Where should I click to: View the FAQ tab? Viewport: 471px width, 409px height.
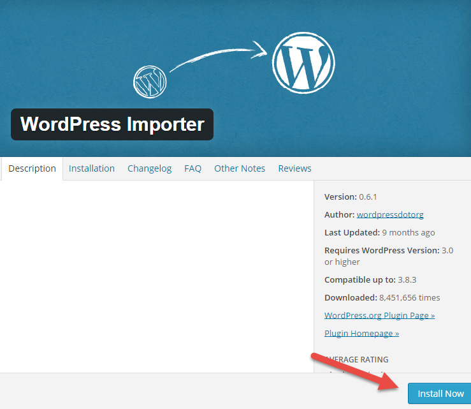coord(193,168)
